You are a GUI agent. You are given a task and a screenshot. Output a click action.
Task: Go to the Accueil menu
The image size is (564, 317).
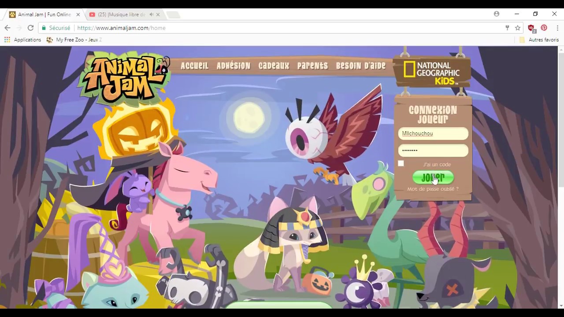194,66
